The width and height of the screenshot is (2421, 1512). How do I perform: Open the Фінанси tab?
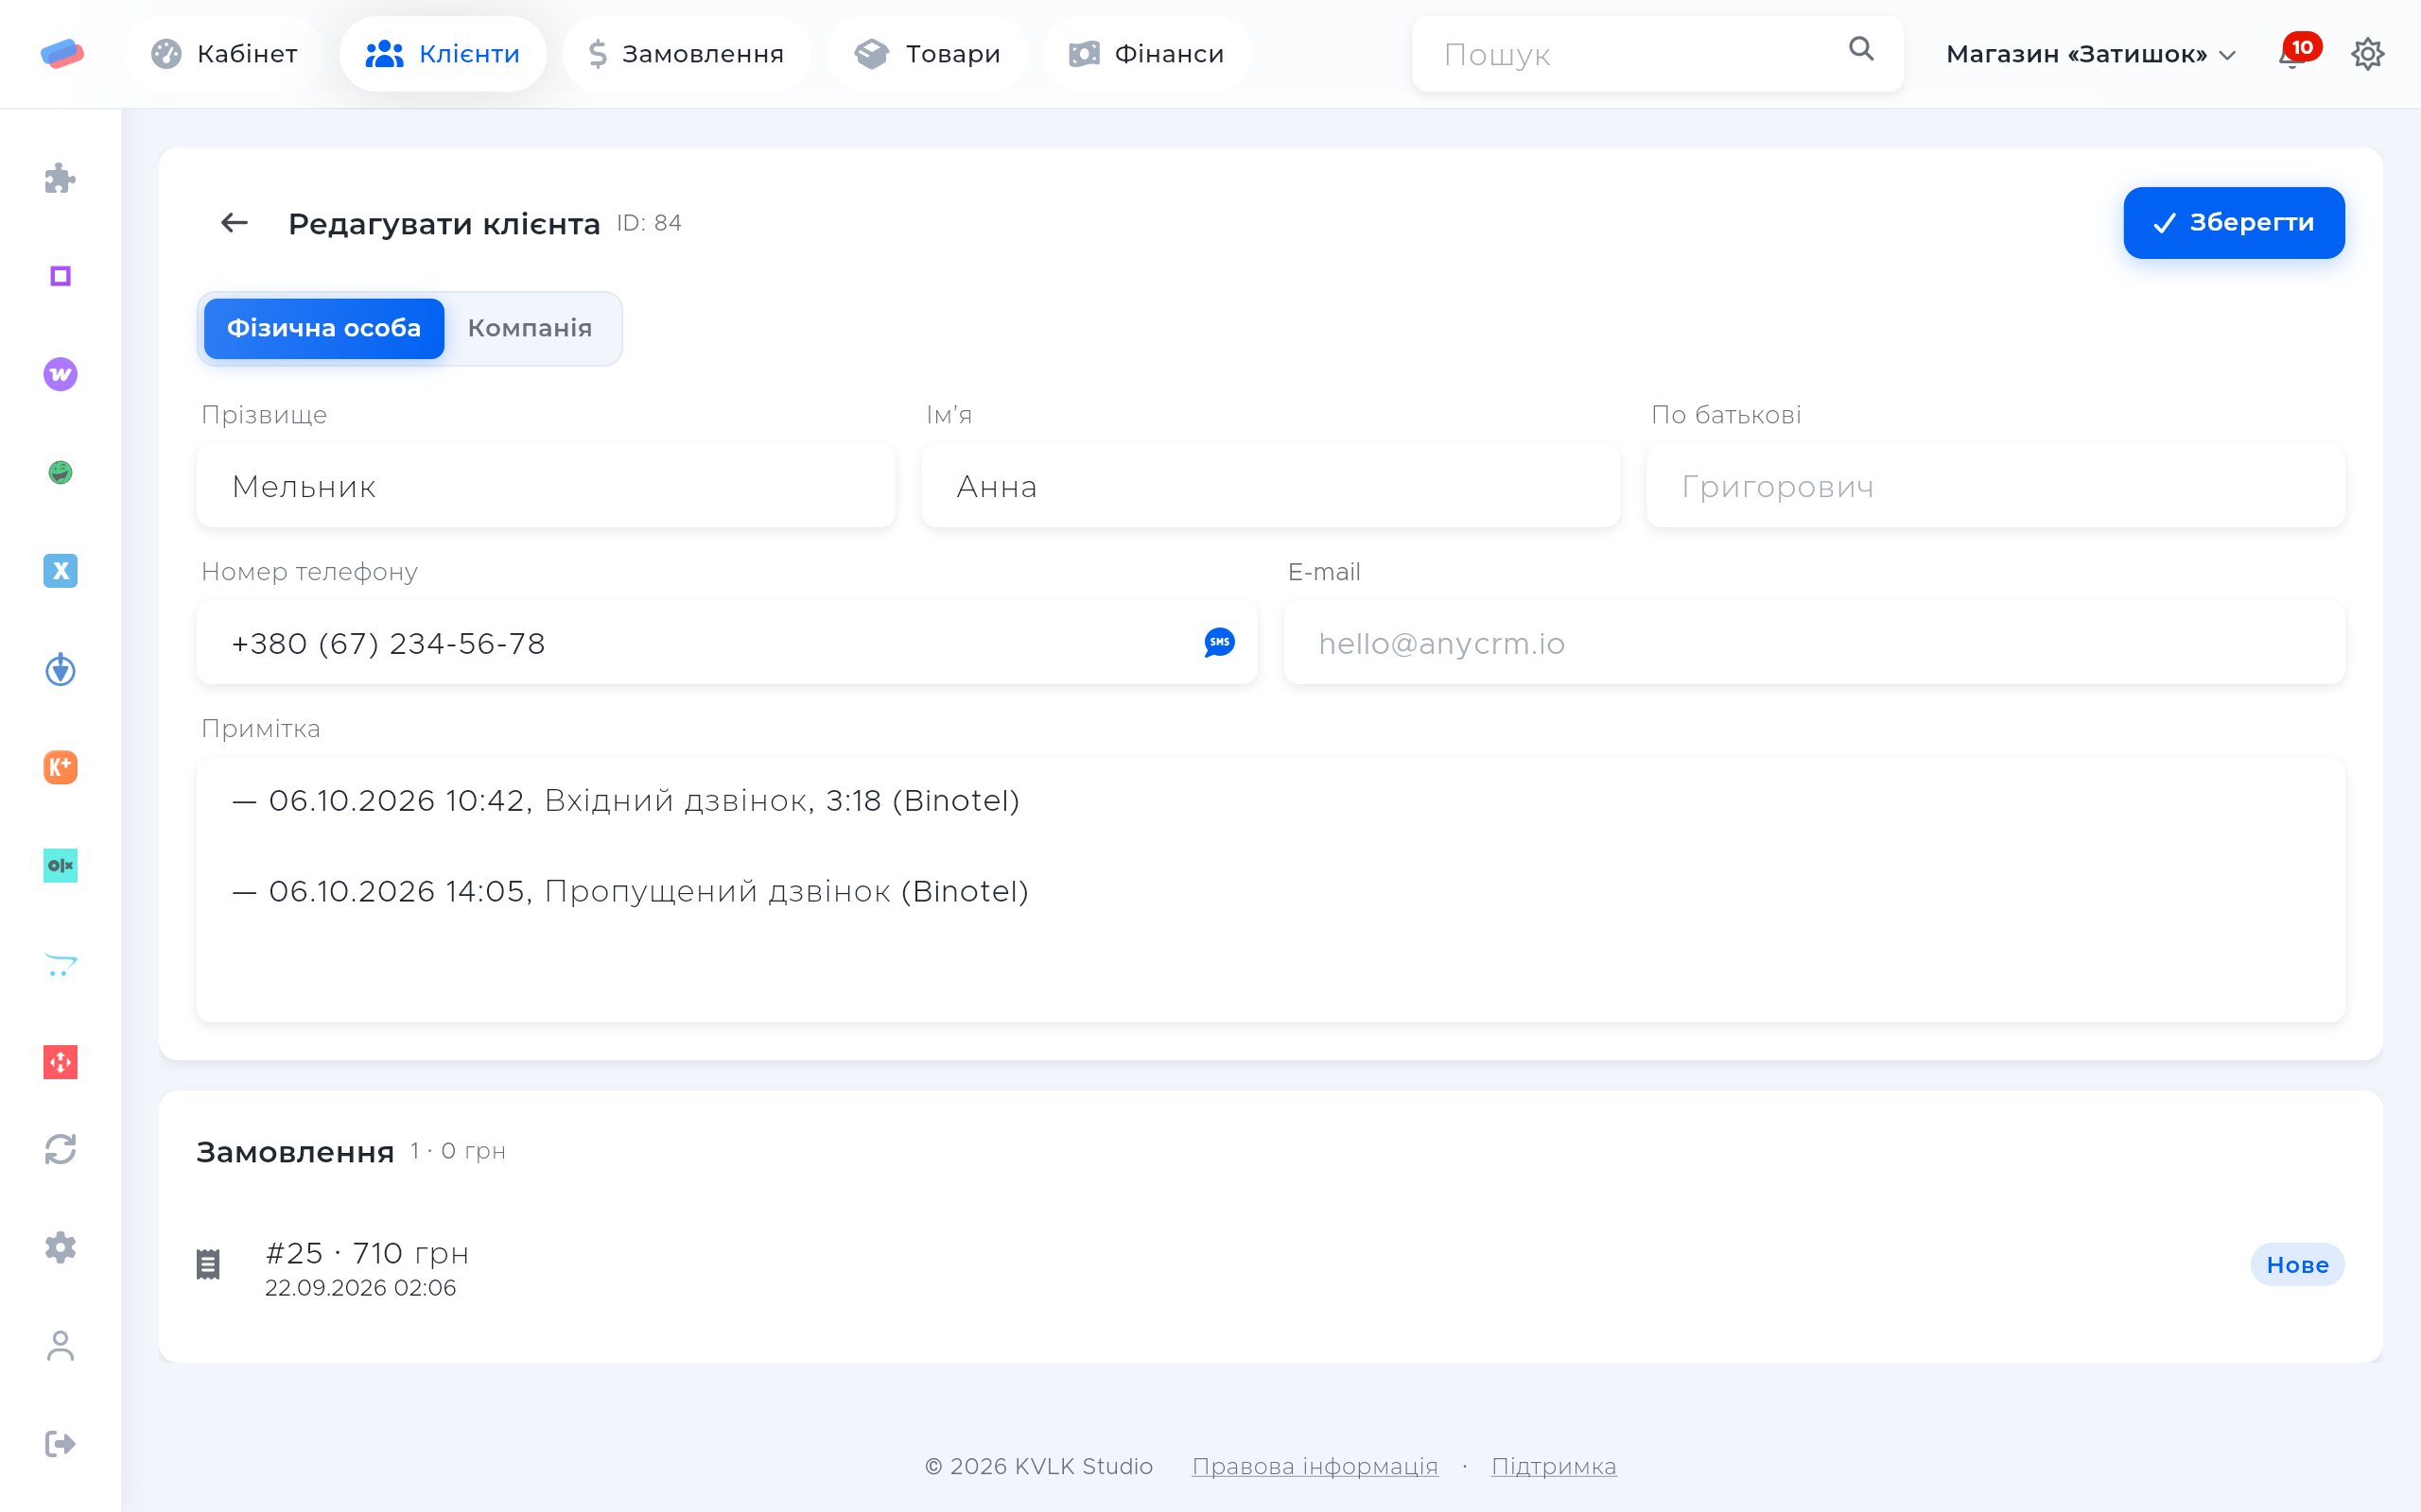coord(1146,54)
